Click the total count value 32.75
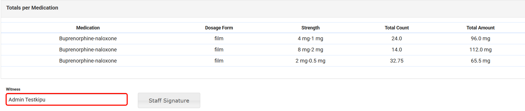 coord(396,61)
